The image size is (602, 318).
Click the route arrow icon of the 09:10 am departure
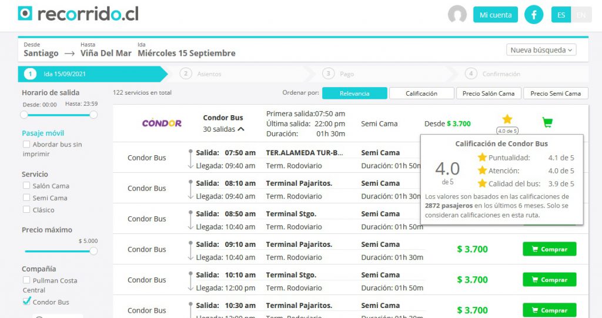pos(190,250)
